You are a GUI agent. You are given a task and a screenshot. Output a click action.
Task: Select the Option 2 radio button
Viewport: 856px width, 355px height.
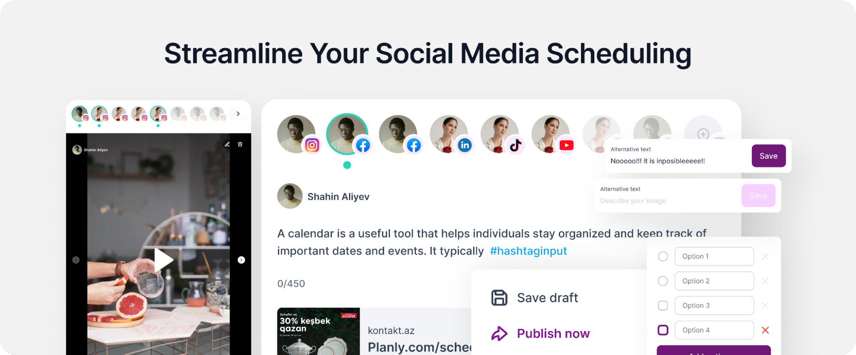[x=663, y=281]
